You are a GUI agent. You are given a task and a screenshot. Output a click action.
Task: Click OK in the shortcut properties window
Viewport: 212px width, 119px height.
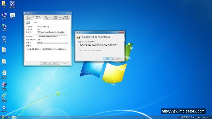pos(45,63)
